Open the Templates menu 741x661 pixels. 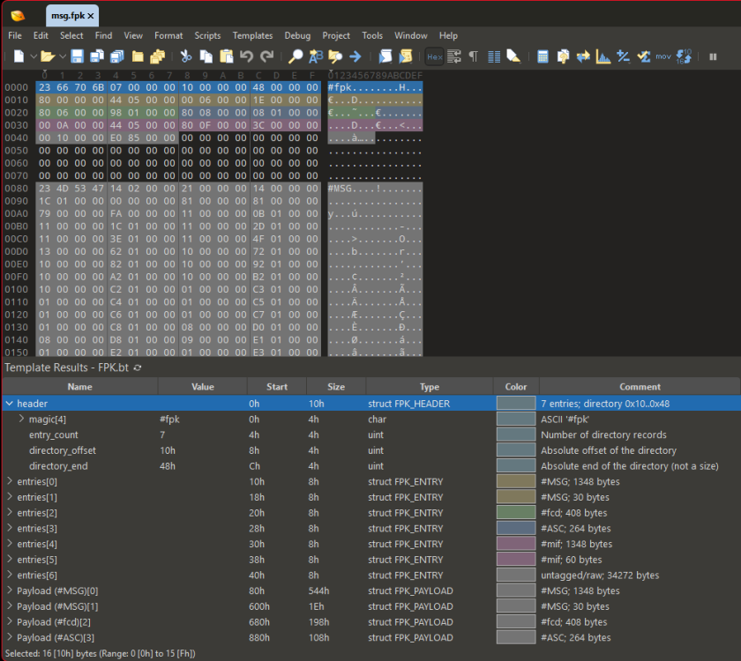point(252,35)
